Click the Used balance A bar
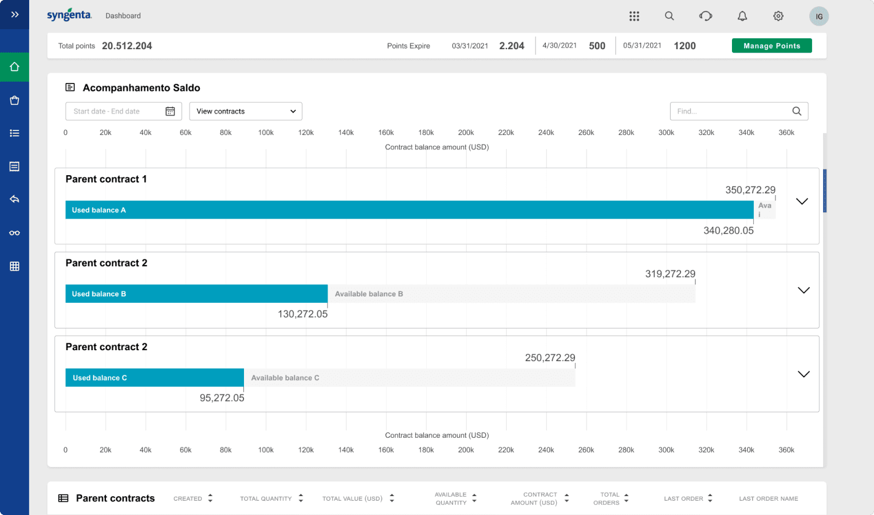The image size is (874, 515). 410,210
